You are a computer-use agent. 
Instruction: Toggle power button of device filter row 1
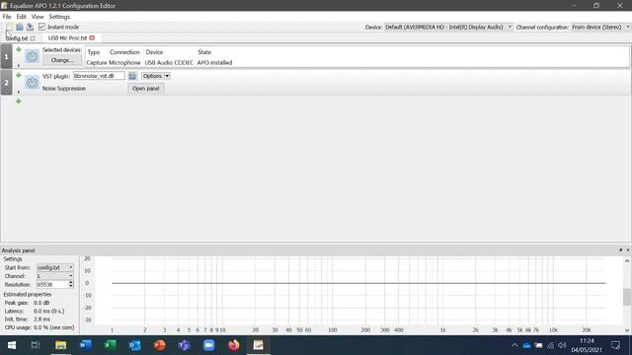click(33, 56)
